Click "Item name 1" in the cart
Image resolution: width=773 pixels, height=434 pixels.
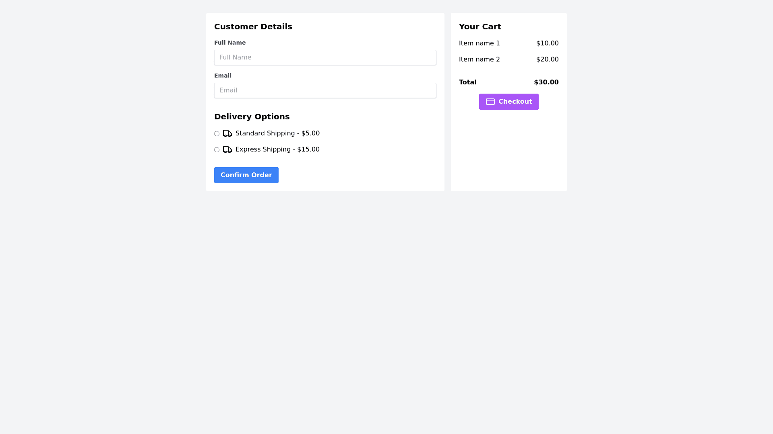coord(479,43)
